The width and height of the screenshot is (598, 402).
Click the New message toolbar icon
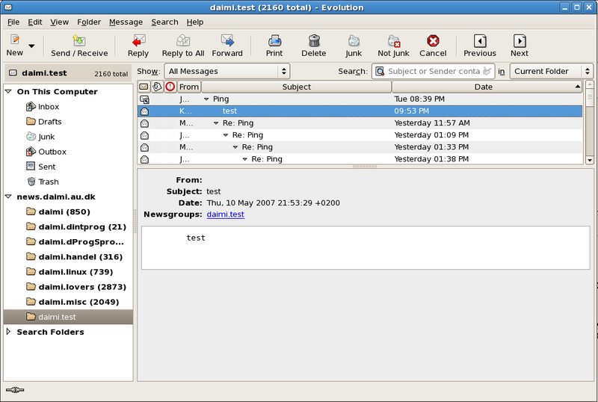point(15,40)
